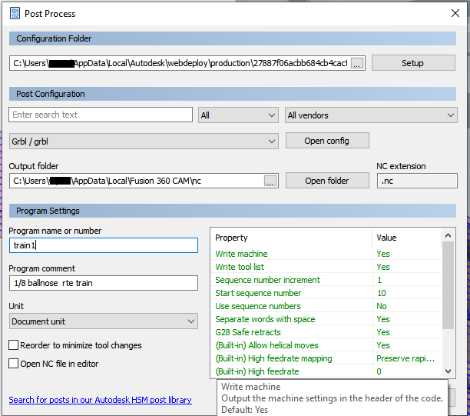Focus the post search text field
This screenshot has height=416, width=470.
101,115
